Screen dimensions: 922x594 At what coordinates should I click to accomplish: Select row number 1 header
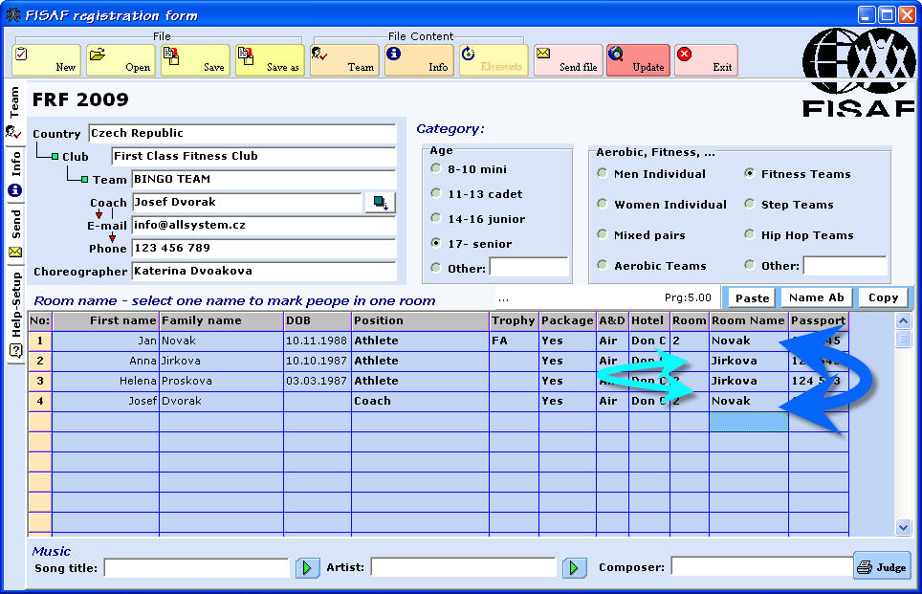tap(40, 341)
